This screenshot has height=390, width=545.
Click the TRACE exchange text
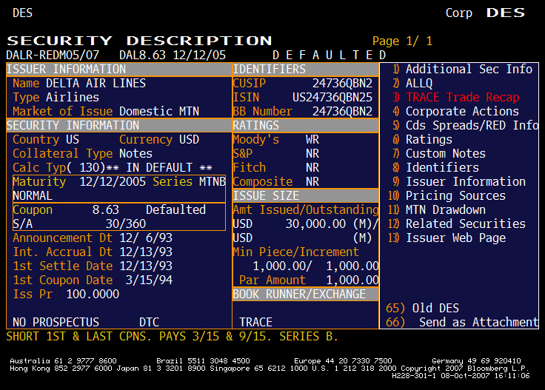point(255,322)
